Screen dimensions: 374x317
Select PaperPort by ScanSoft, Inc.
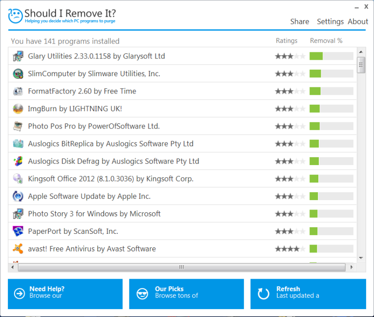73,231
